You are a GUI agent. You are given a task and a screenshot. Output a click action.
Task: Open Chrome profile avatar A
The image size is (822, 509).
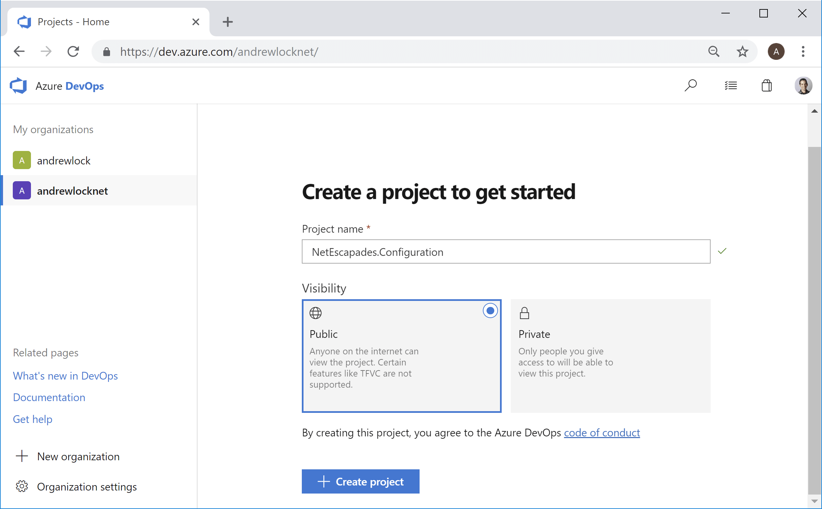(776, 51)
